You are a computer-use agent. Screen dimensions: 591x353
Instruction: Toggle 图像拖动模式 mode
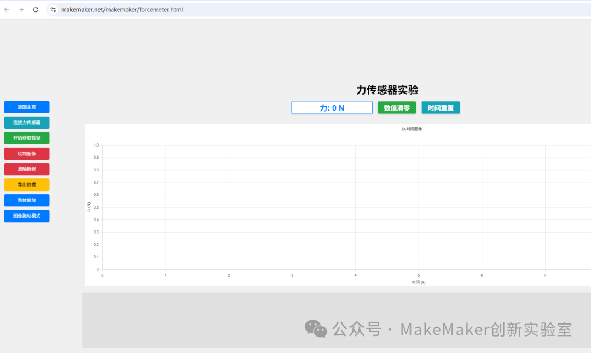(27, 216)
